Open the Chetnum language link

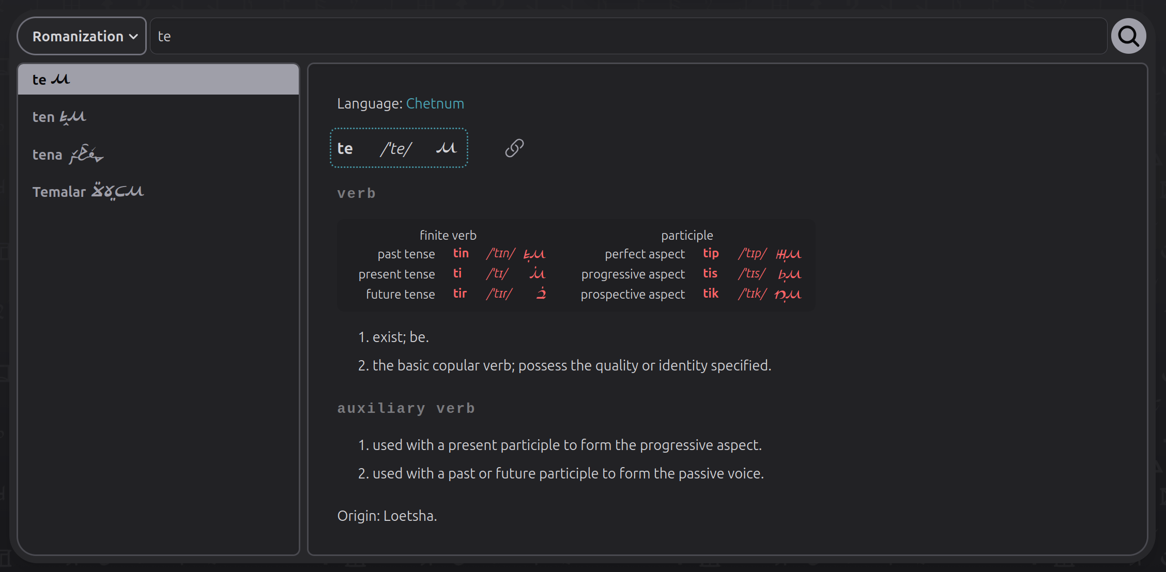point(435,103)
